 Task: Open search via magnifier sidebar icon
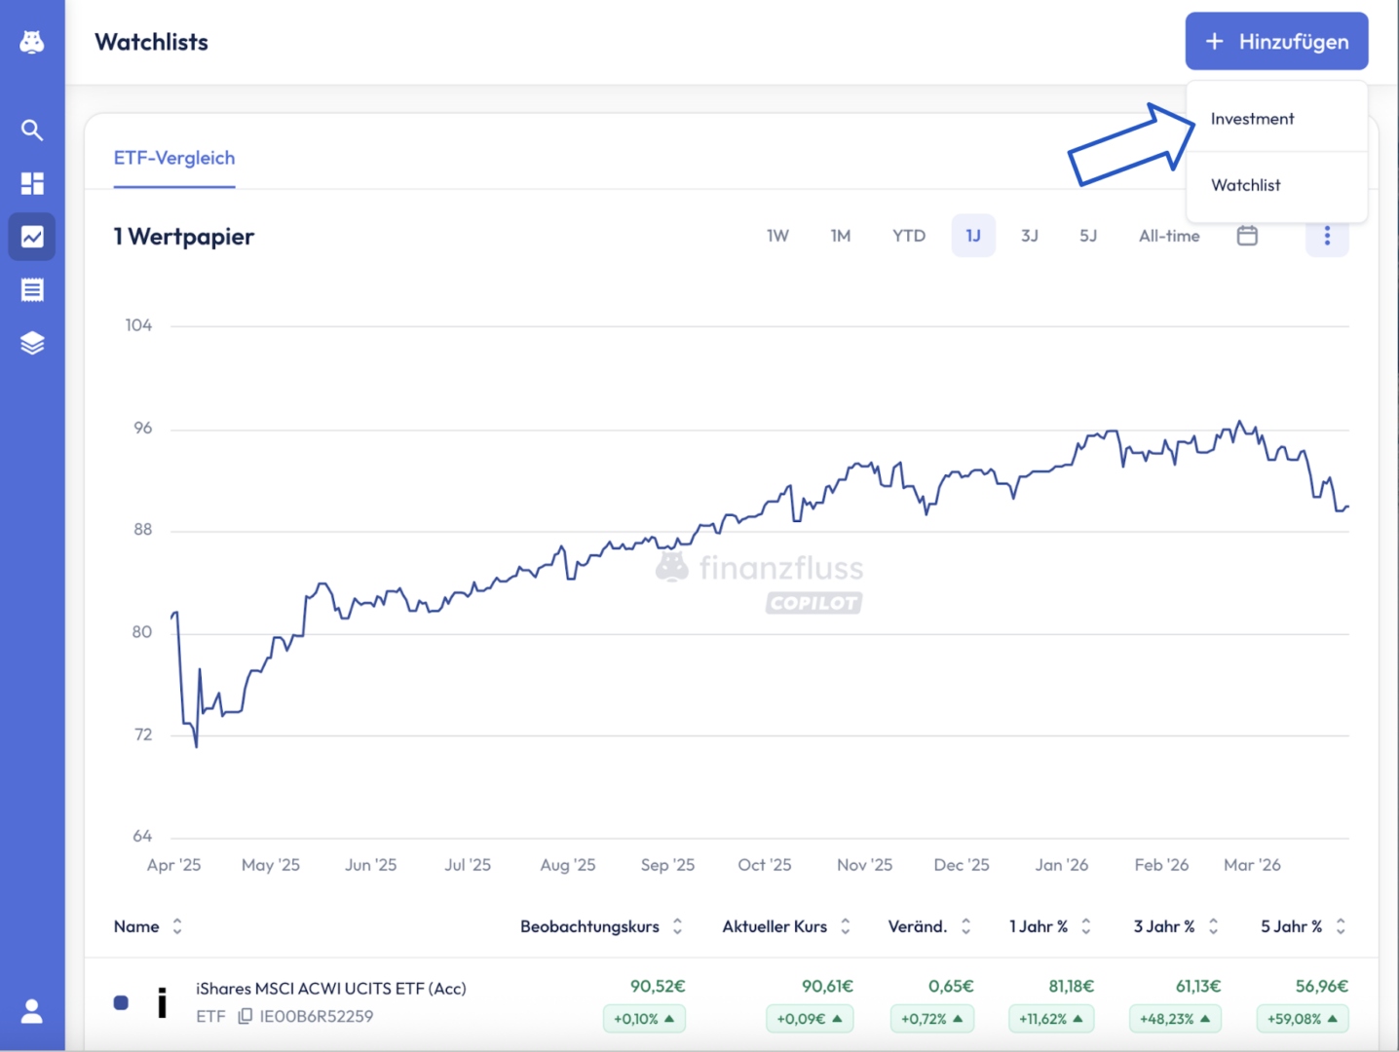[32, 131]
